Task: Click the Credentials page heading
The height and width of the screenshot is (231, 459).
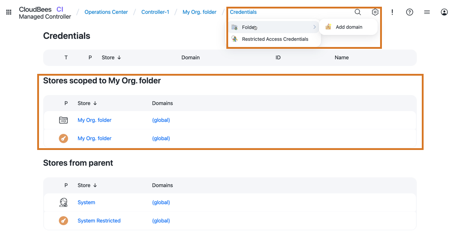Action: [x=67, y=36]
